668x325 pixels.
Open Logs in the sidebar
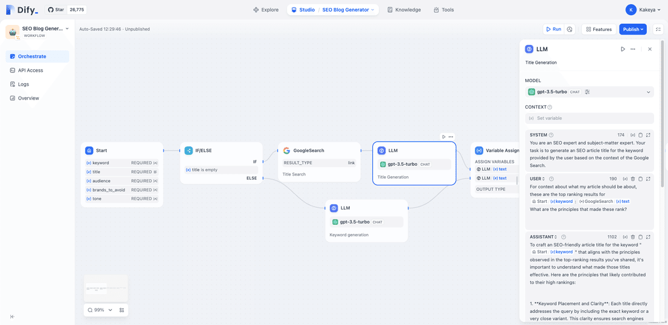37,84
